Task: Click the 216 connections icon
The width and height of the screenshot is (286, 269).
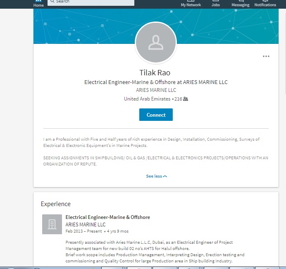Action: pos(186,99)
